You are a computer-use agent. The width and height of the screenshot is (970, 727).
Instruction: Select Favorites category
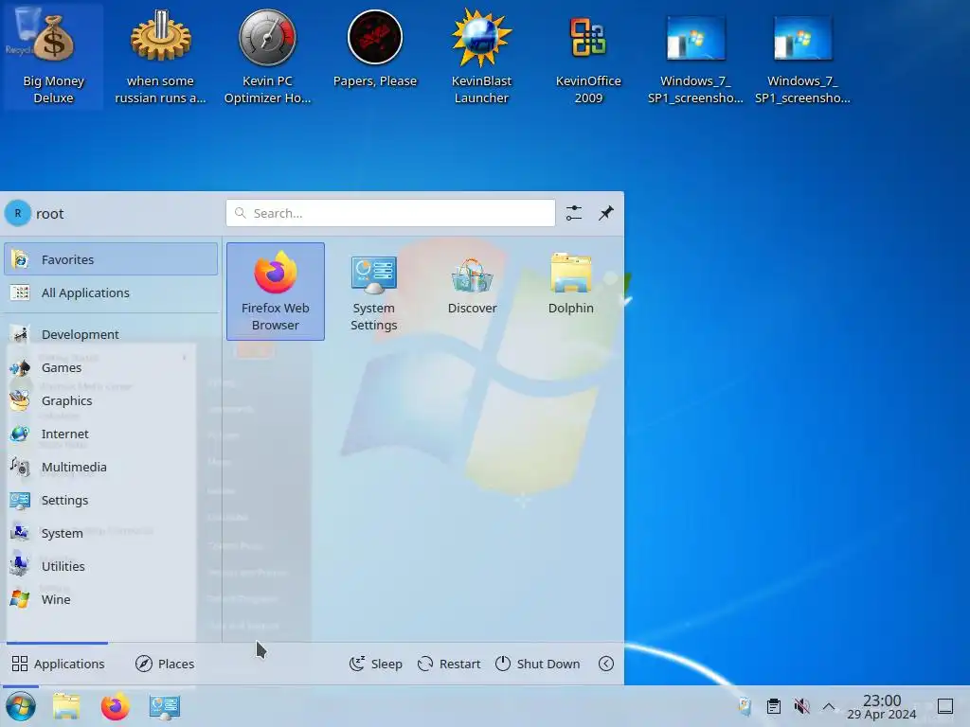click(x=111, y=259)
